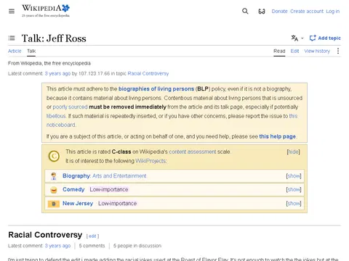The image size is (349, 261).
Task: Open the main hamburger menu
Action: [x=12, y=11]
